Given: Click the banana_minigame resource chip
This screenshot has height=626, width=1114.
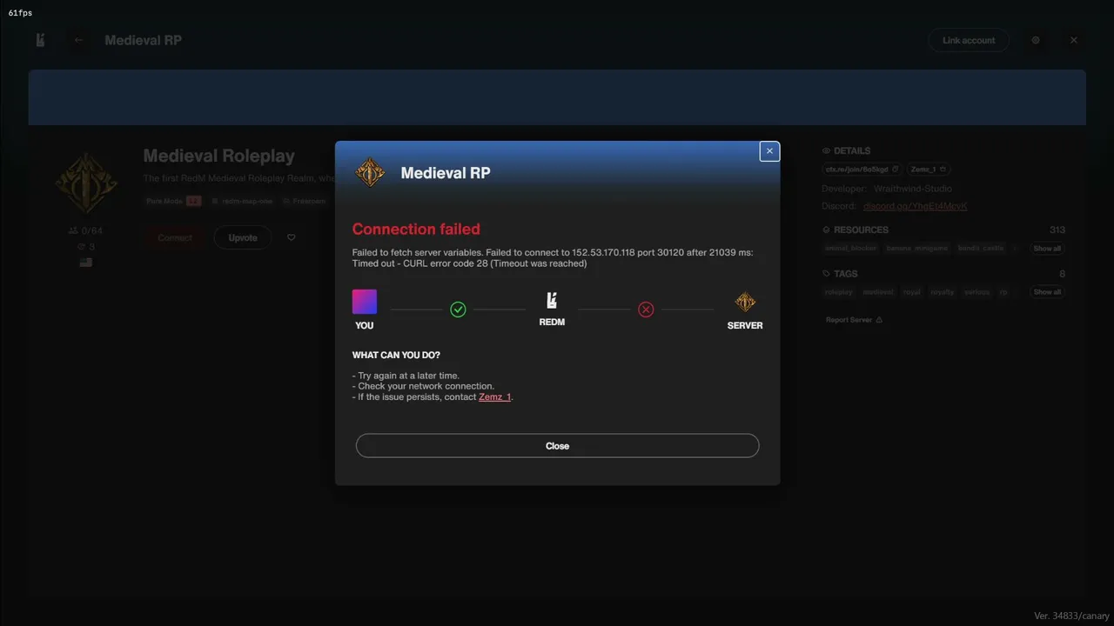Looking at the screenshot, I should coord(917,249).
